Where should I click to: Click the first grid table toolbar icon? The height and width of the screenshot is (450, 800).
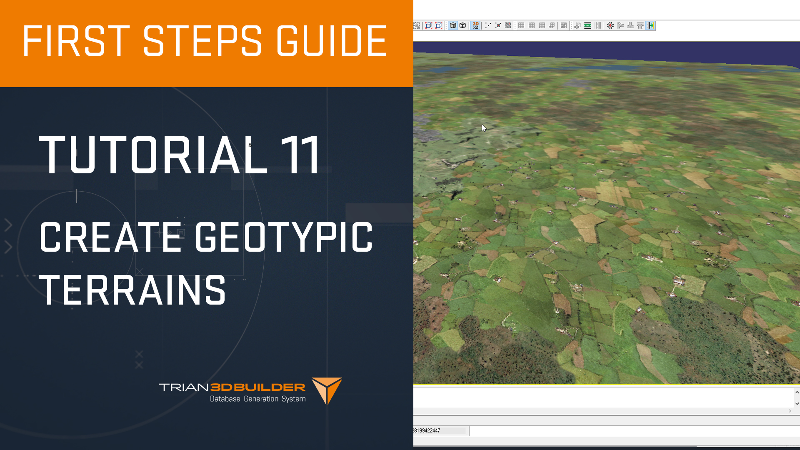(x=521, y=25)
